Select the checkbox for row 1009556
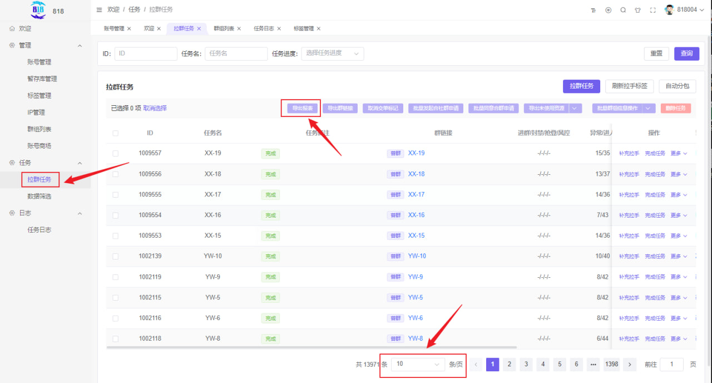 116,174
